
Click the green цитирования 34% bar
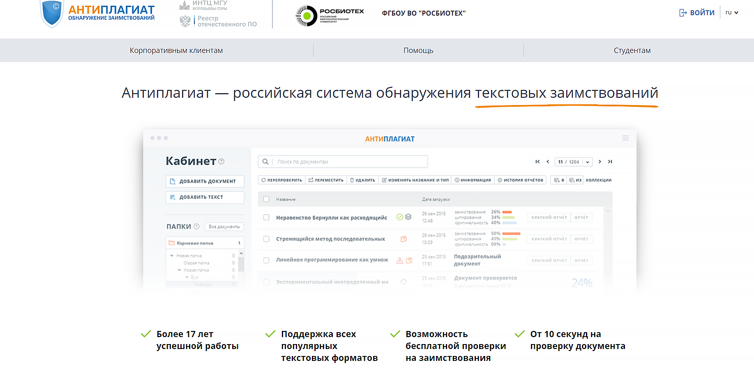pos(509,218)
